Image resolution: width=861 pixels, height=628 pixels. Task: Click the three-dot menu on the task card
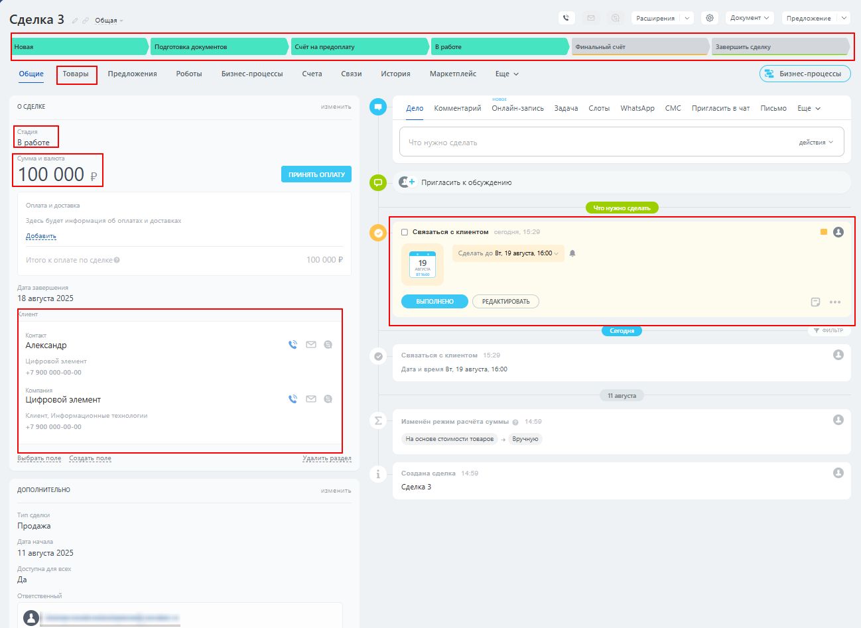pos(835,302)
